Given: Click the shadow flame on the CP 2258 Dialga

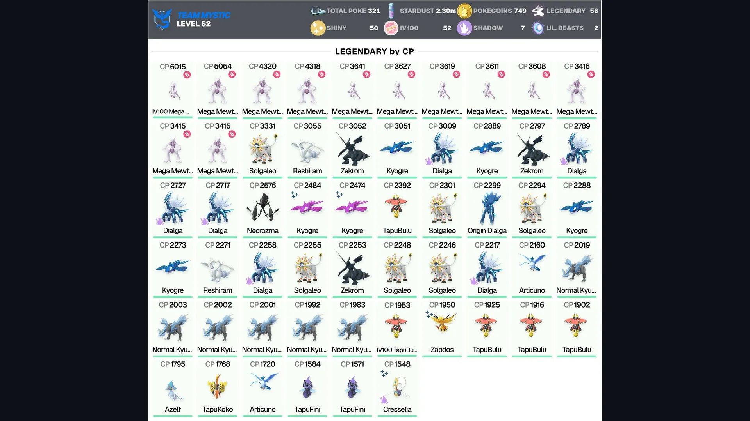Looking at the screenshot, I should pos(249,280).
